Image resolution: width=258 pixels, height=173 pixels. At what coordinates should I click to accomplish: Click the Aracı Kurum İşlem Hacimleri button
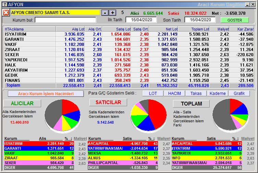point(46,94)
